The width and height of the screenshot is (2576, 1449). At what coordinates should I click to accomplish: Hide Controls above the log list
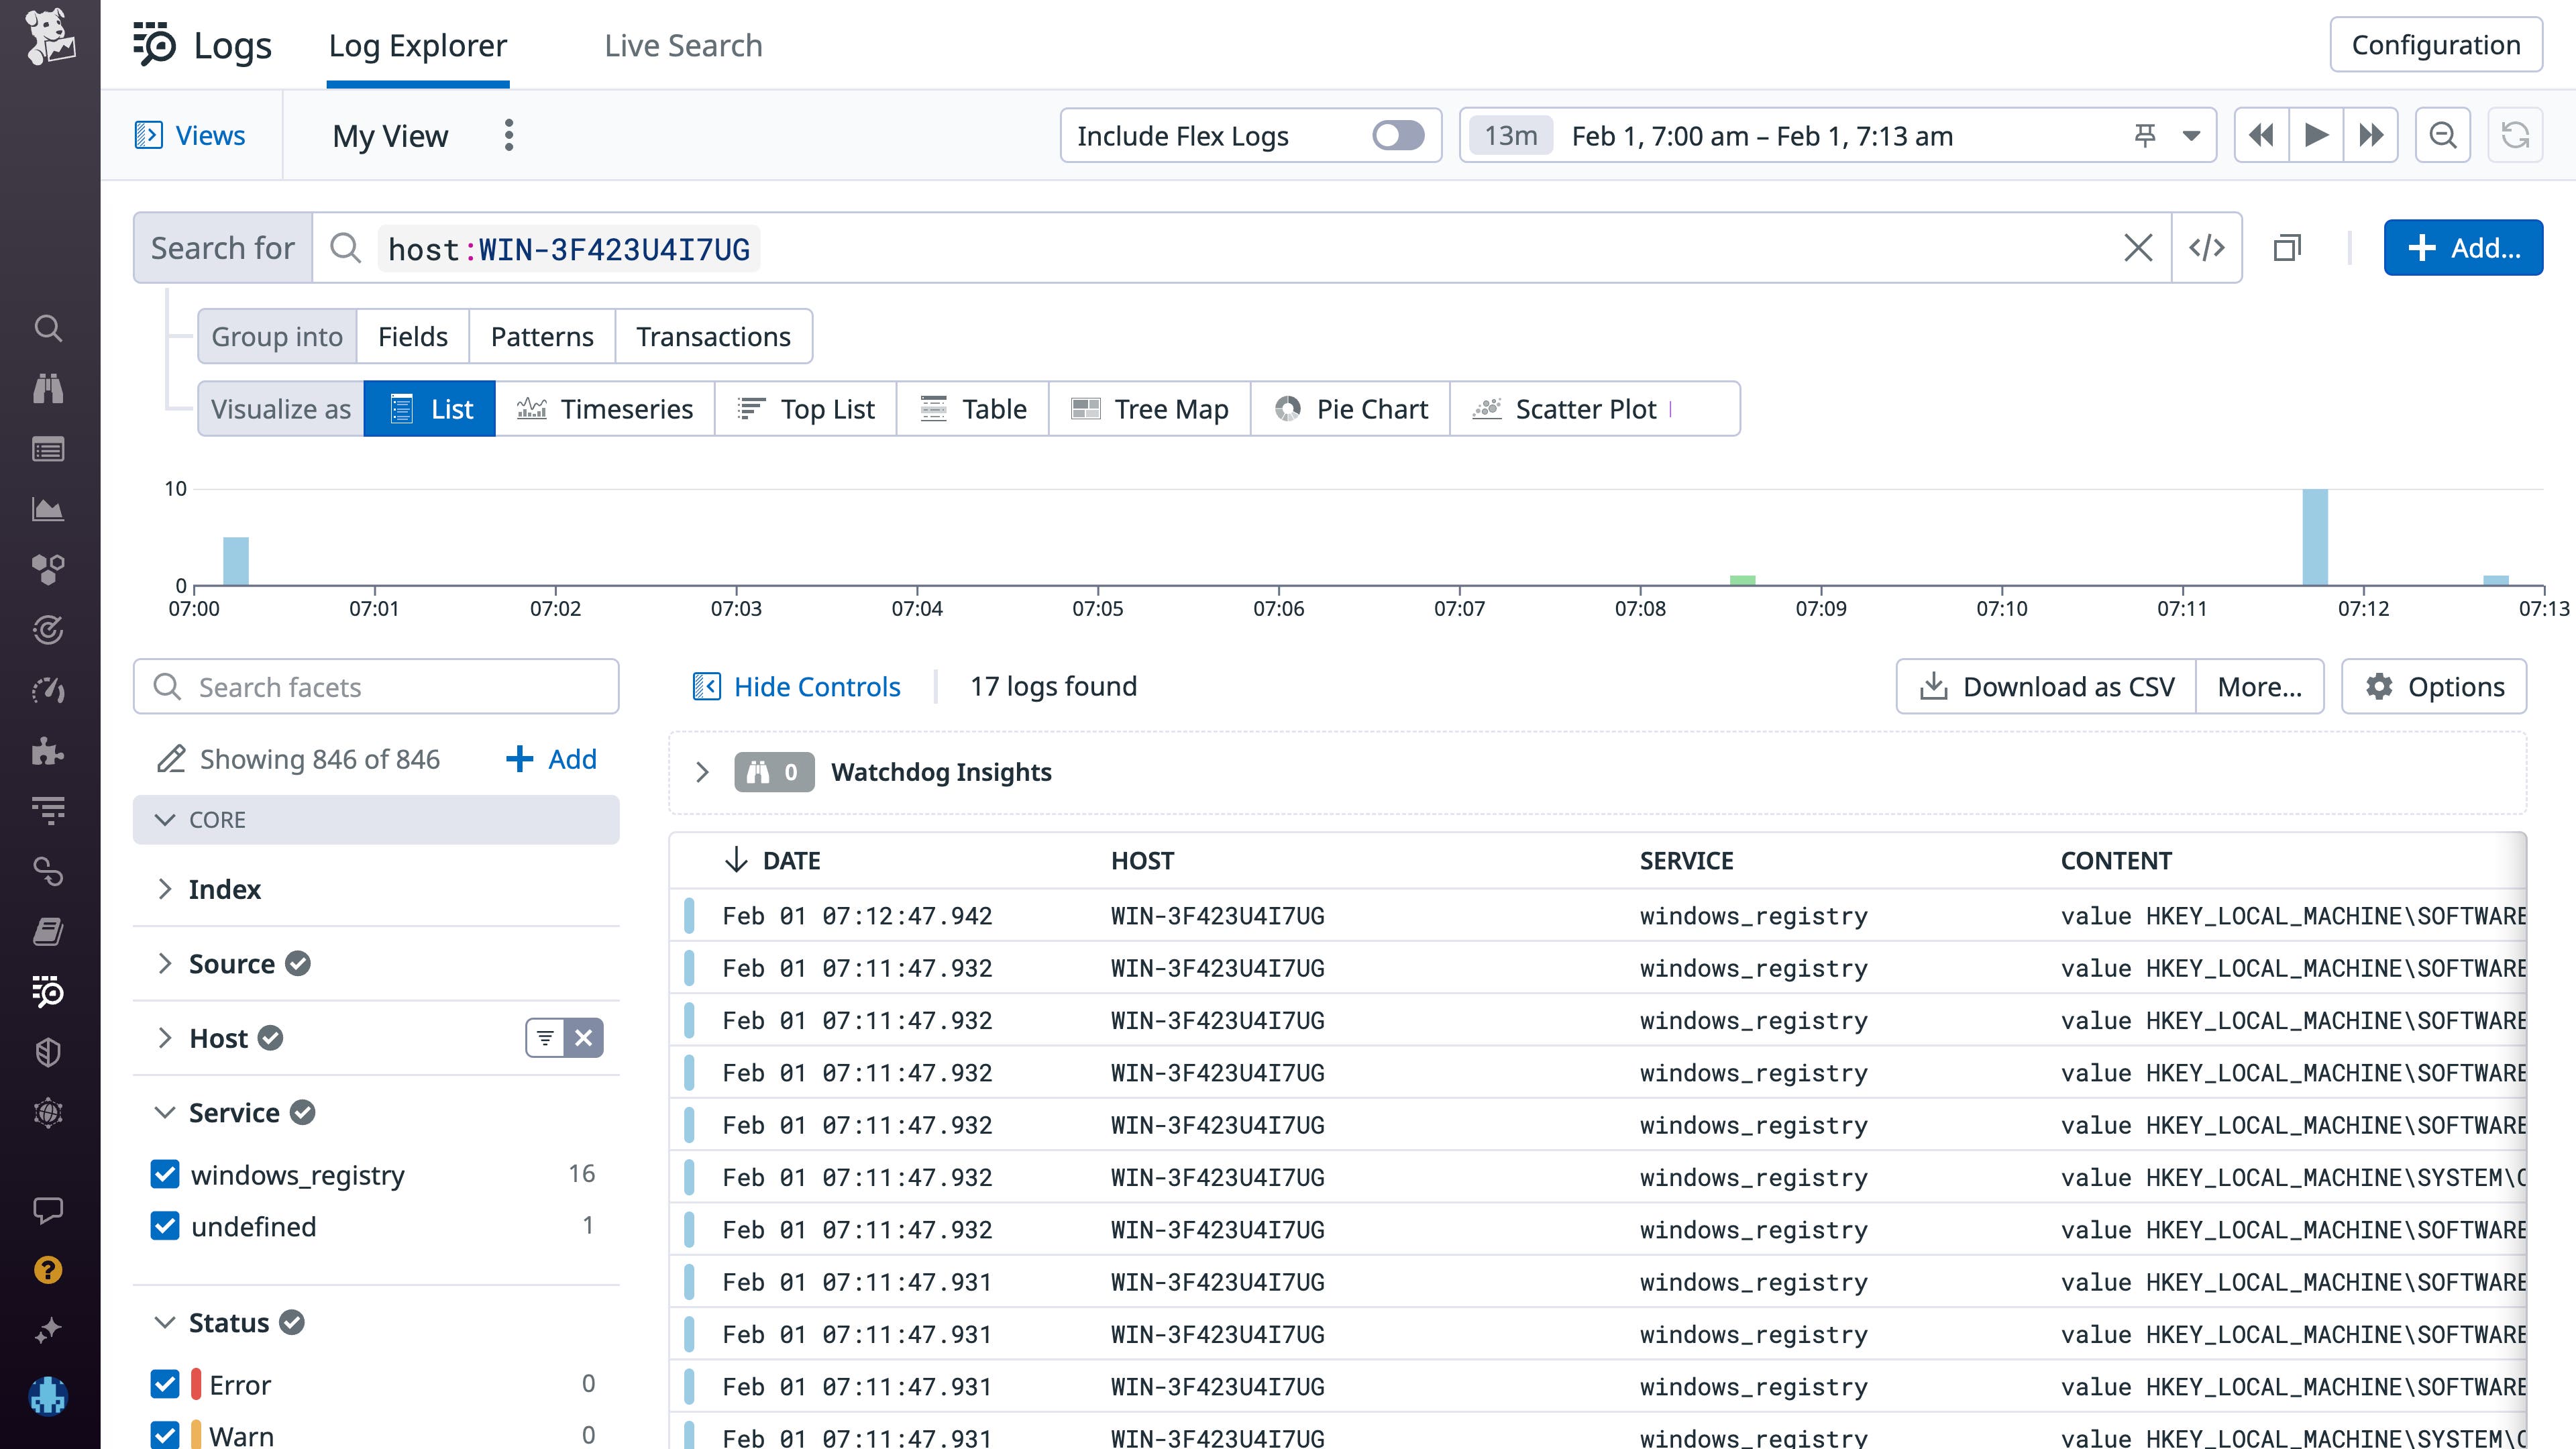pyautogui.click(x=796, y=686)
